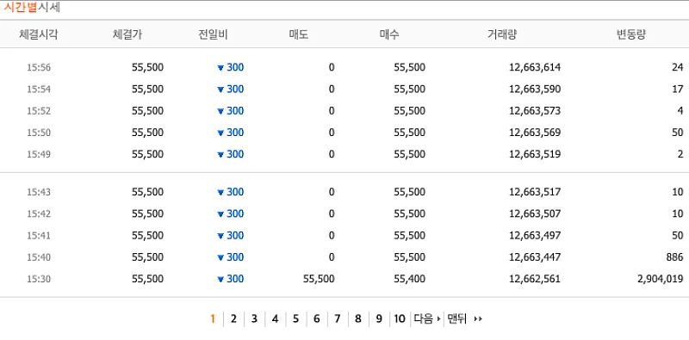Viewport: 689px width, 340px height.
Task: Click the 체결시각 column header
Action: (x=38, y=34)
